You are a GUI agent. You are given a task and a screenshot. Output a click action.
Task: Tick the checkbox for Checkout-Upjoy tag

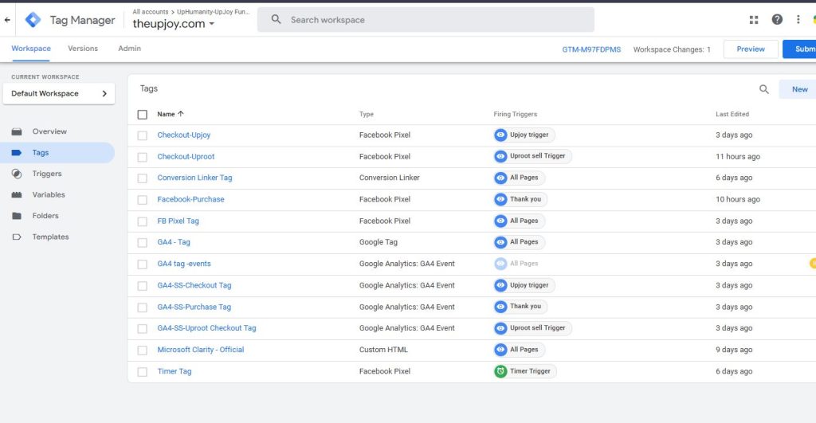tap(143, 135)
